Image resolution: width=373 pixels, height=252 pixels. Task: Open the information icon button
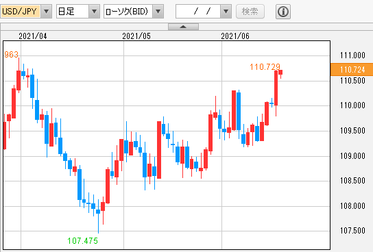283,12
